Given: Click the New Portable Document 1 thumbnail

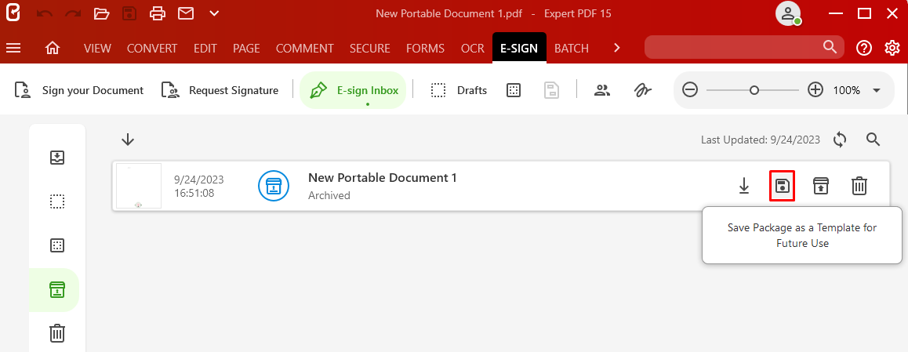Looking at the screenshot, I should 139,186.
